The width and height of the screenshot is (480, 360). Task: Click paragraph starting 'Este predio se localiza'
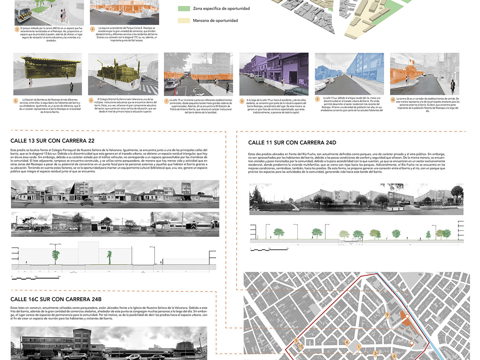tap(109, 160)
